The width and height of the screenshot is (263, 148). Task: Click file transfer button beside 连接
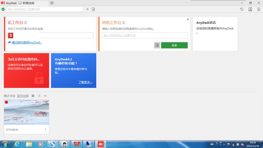point(157,45)
